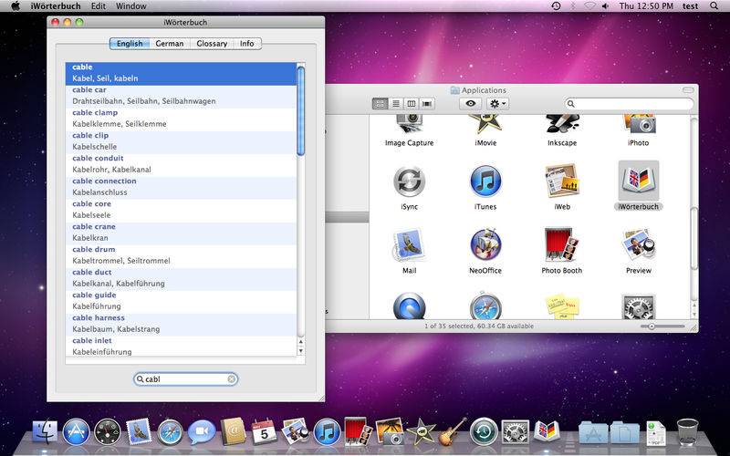Screen dimensions: 730x456
Task: Open GarageBand guitar icon in Dock
Action: (x=452, y=430)
